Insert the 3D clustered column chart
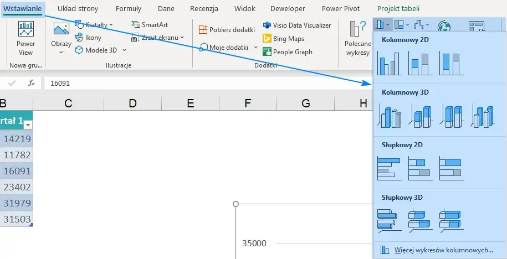 click(x=389, y=116)
